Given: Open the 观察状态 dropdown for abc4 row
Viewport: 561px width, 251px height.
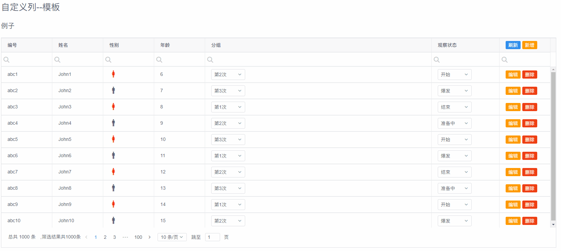Looking at the screenshot, I should 454,123.
